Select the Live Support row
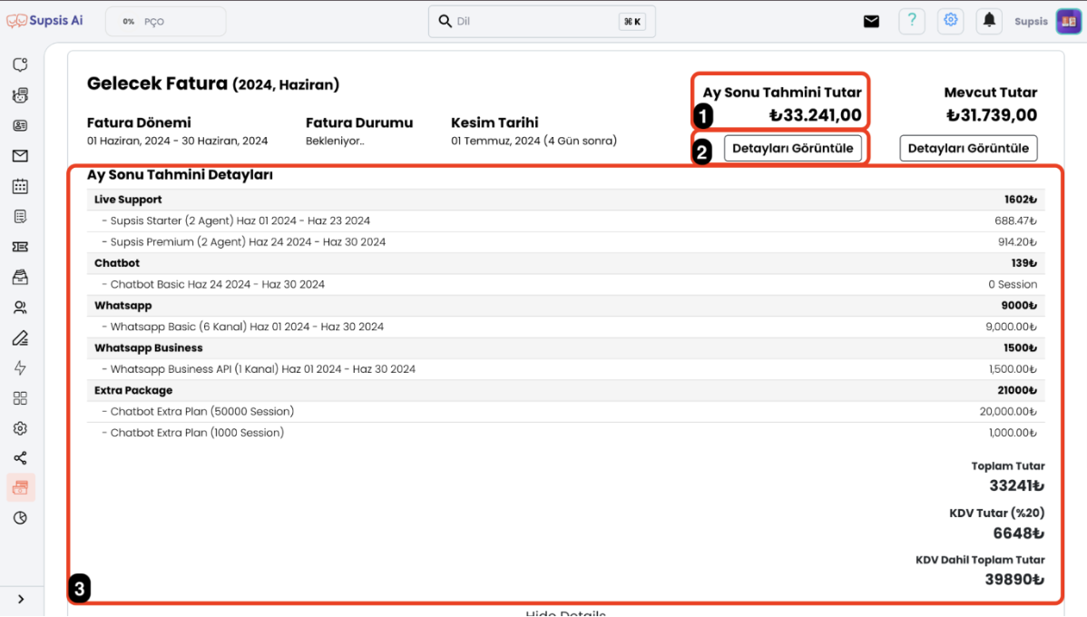The image size is (1087, 617). click(x=565, y=200)
